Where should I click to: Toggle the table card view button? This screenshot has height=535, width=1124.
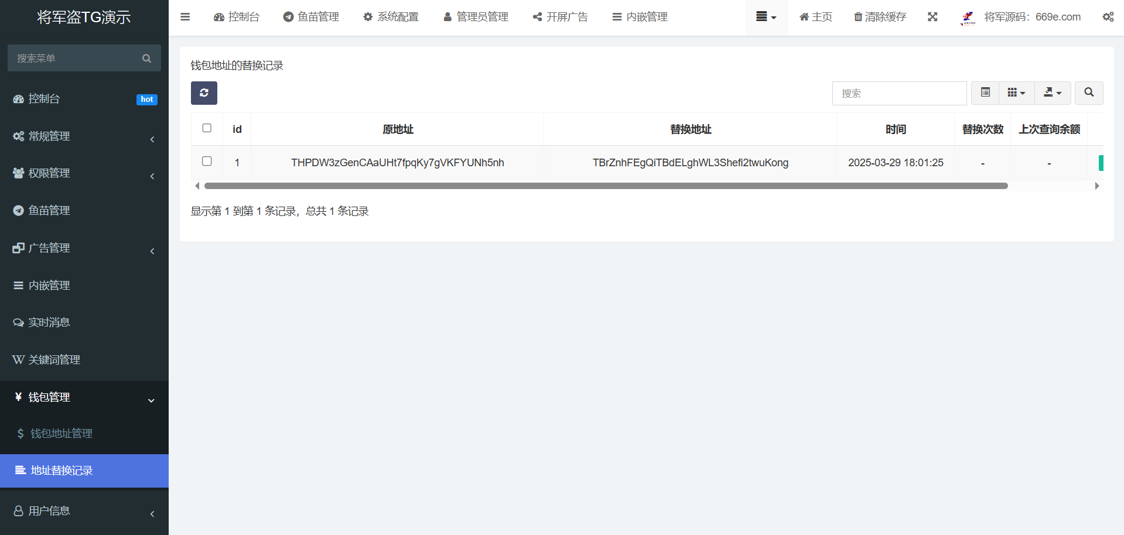coord(985,93)
